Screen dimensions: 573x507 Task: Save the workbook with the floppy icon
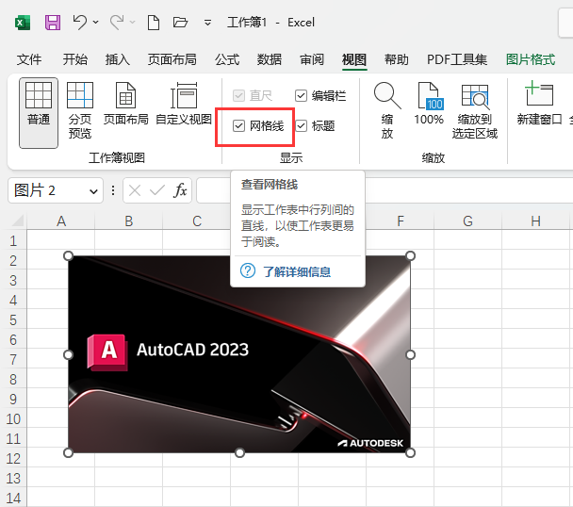[53, 23]
